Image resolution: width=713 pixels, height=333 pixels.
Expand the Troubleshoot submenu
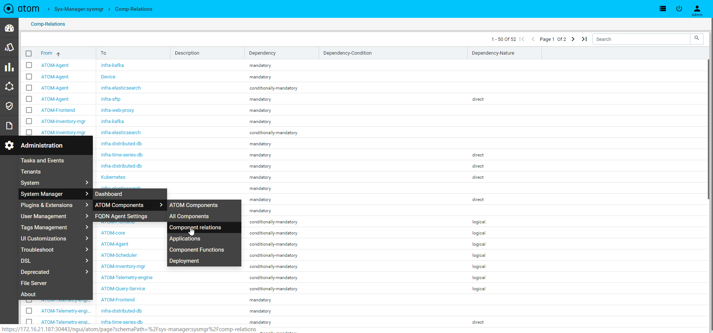coord(56,250)
